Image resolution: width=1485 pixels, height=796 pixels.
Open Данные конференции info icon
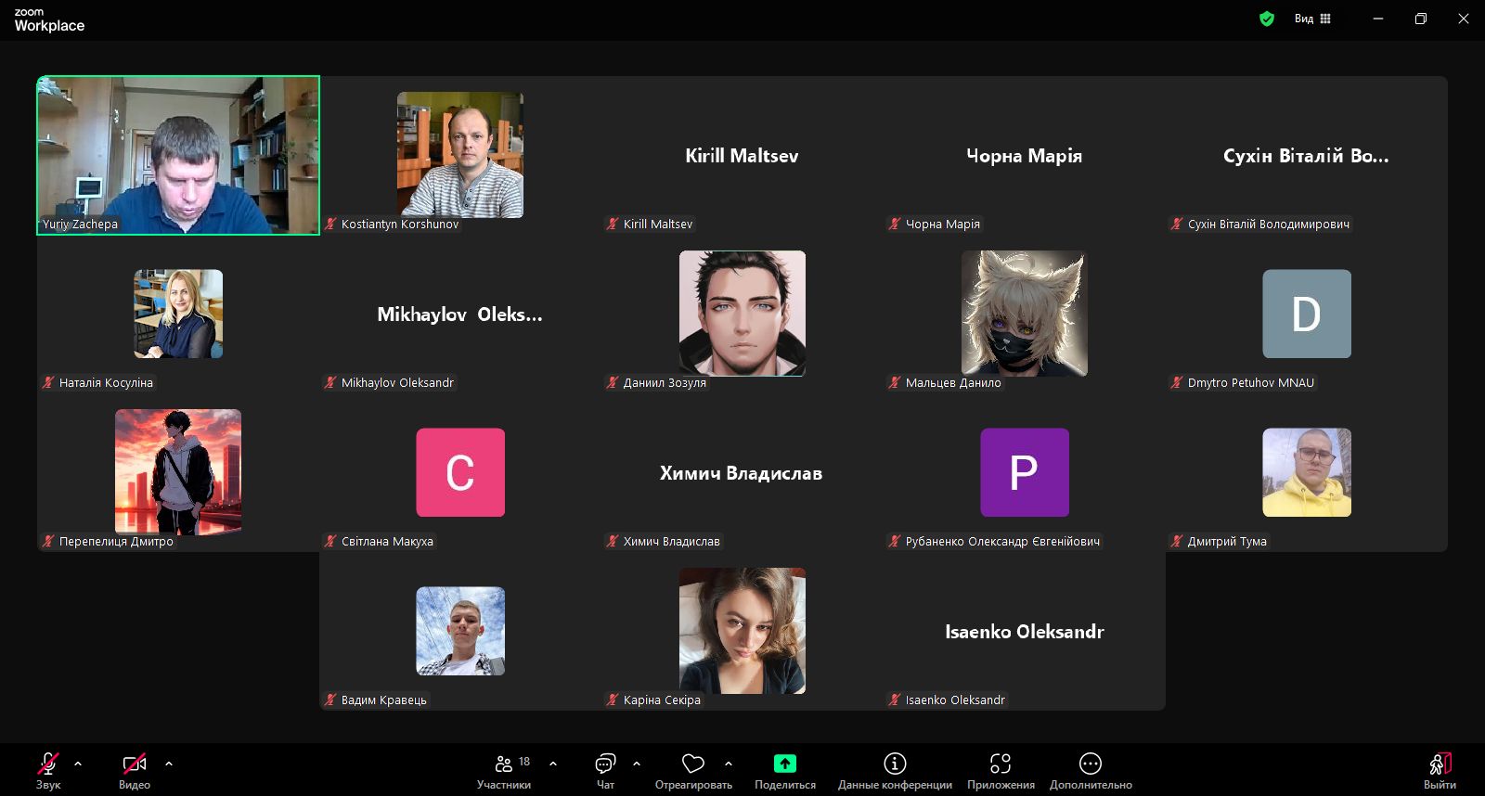click(895, 764)
